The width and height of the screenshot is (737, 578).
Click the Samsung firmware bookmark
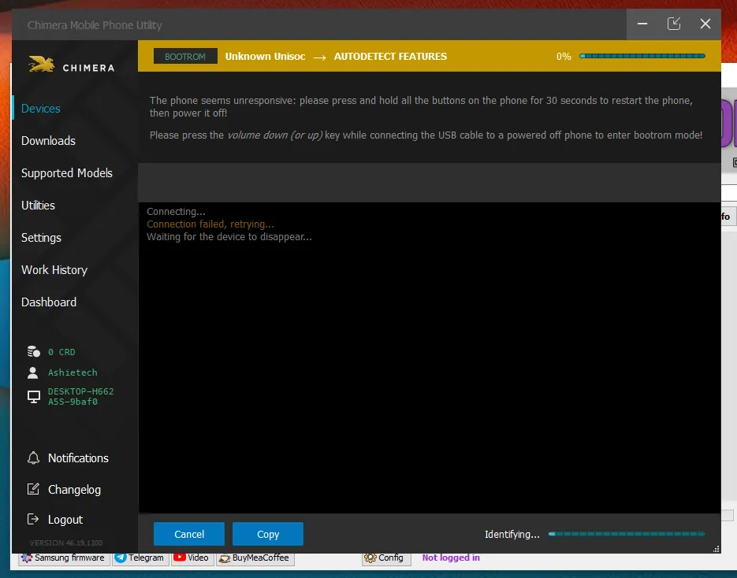tap(64, 558)
